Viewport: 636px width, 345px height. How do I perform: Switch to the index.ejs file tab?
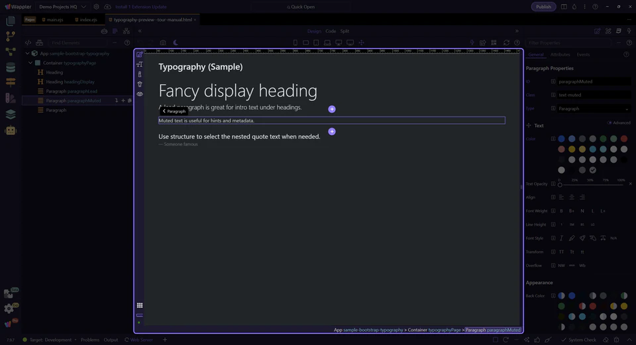click(x=86, y=19)
